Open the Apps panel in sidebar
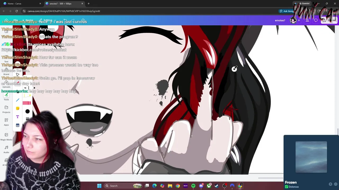 (x=6, y=122)
